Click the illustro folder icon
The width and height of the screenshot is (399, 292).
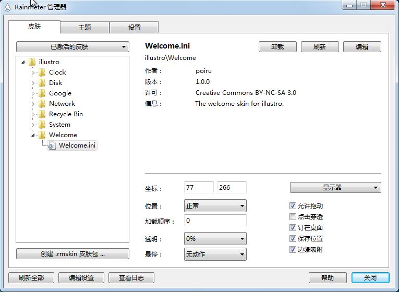pyautogui.click(x=32, y=62)
